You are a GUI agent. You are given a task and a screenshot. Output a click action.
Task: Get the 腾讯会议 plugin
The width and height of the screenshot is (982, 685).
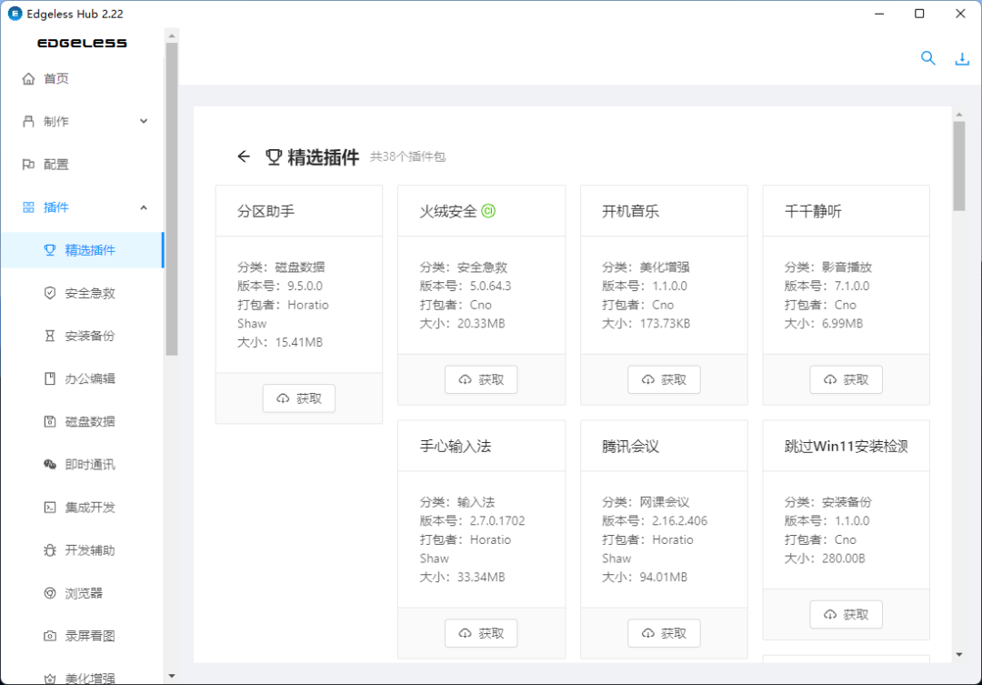click(x=664, y=633)
